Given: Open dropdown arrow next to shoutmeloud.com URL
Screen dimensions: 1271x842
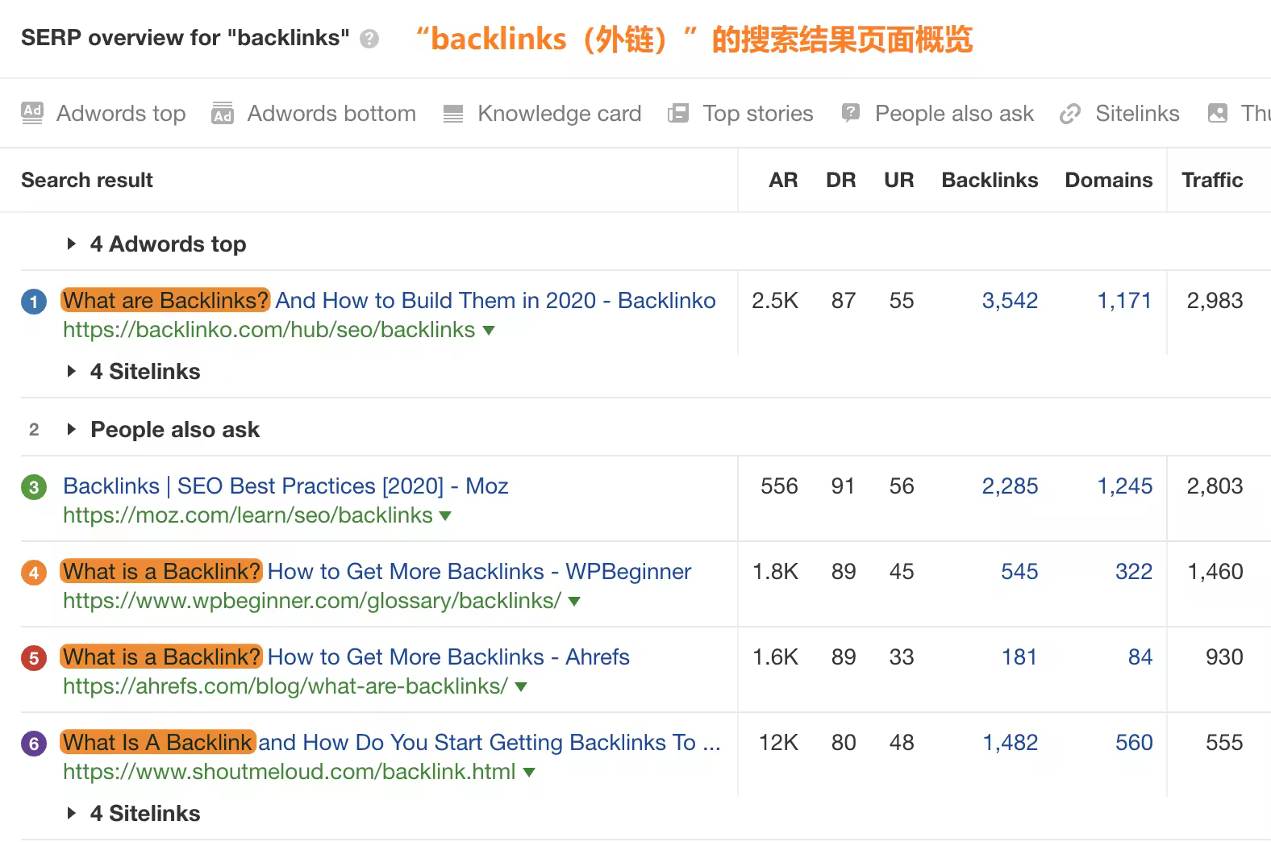Looking at the screenshot, I should click(x=529, y=773).
